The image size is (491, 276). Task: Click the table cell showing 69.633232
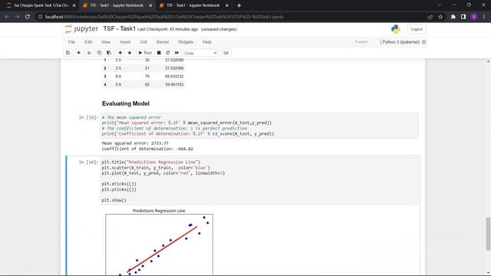click(x=174, y=77)
